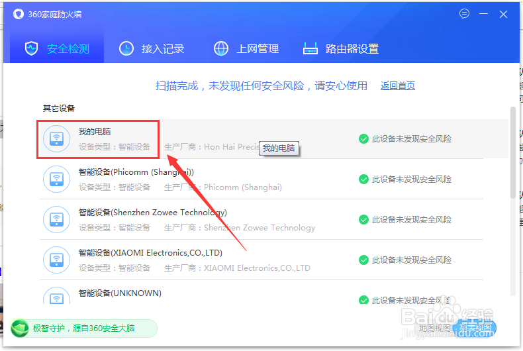This screenshot has width=523, height=351.
Task: Click the 其它设备 section heading
Action: click(59, 108)
